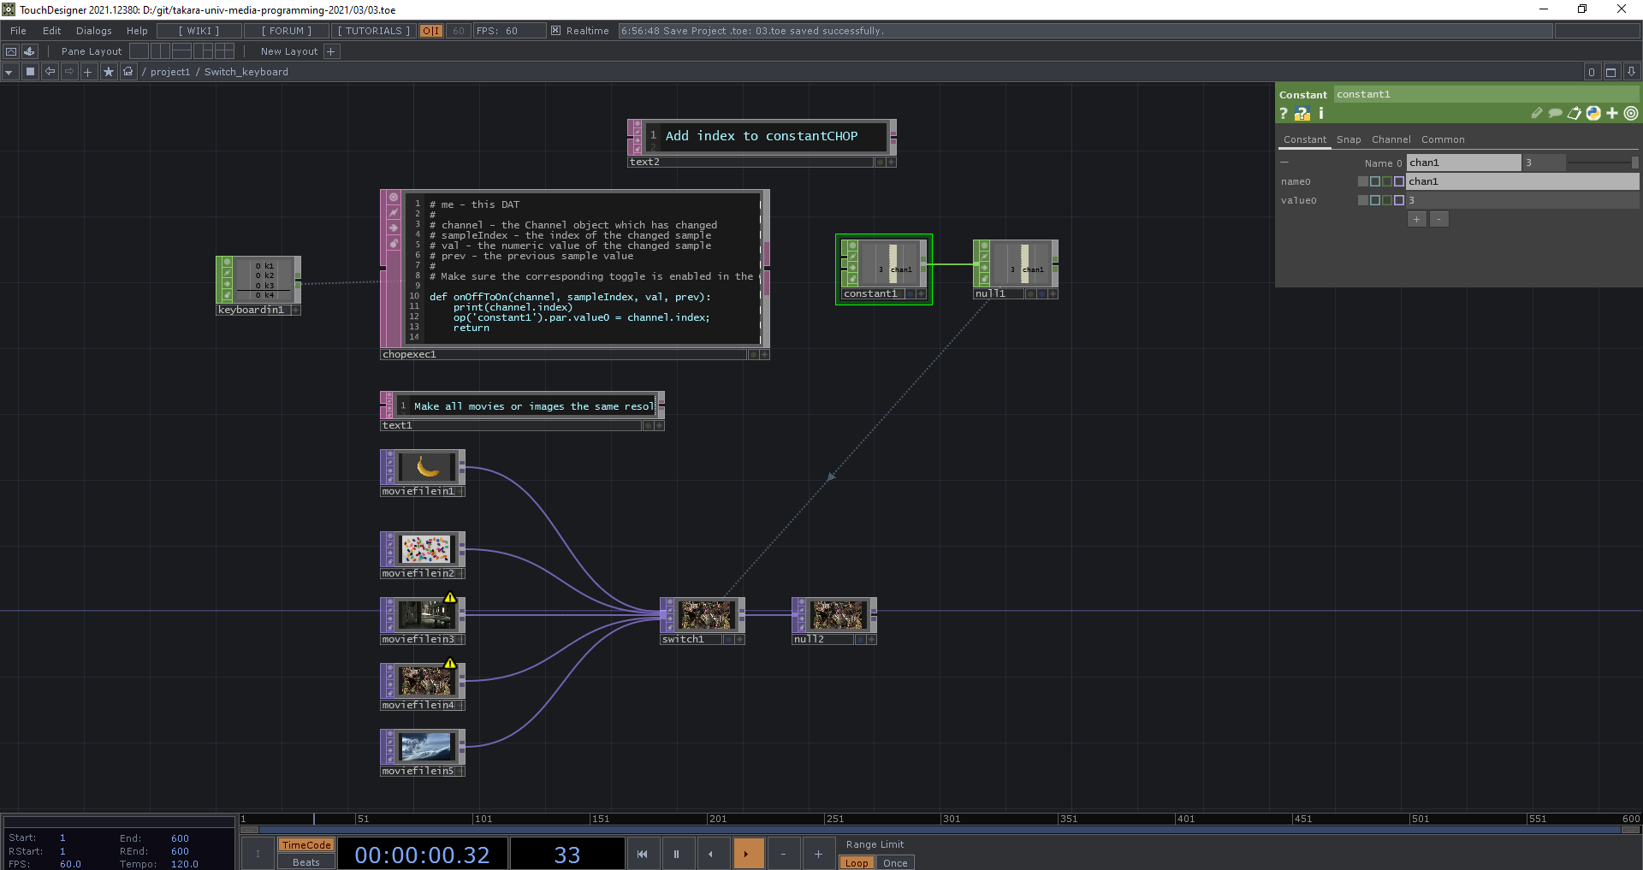Open the TUTORIALS link button
This screenshot has width=1643, height=870.
(x=374, y=31)
